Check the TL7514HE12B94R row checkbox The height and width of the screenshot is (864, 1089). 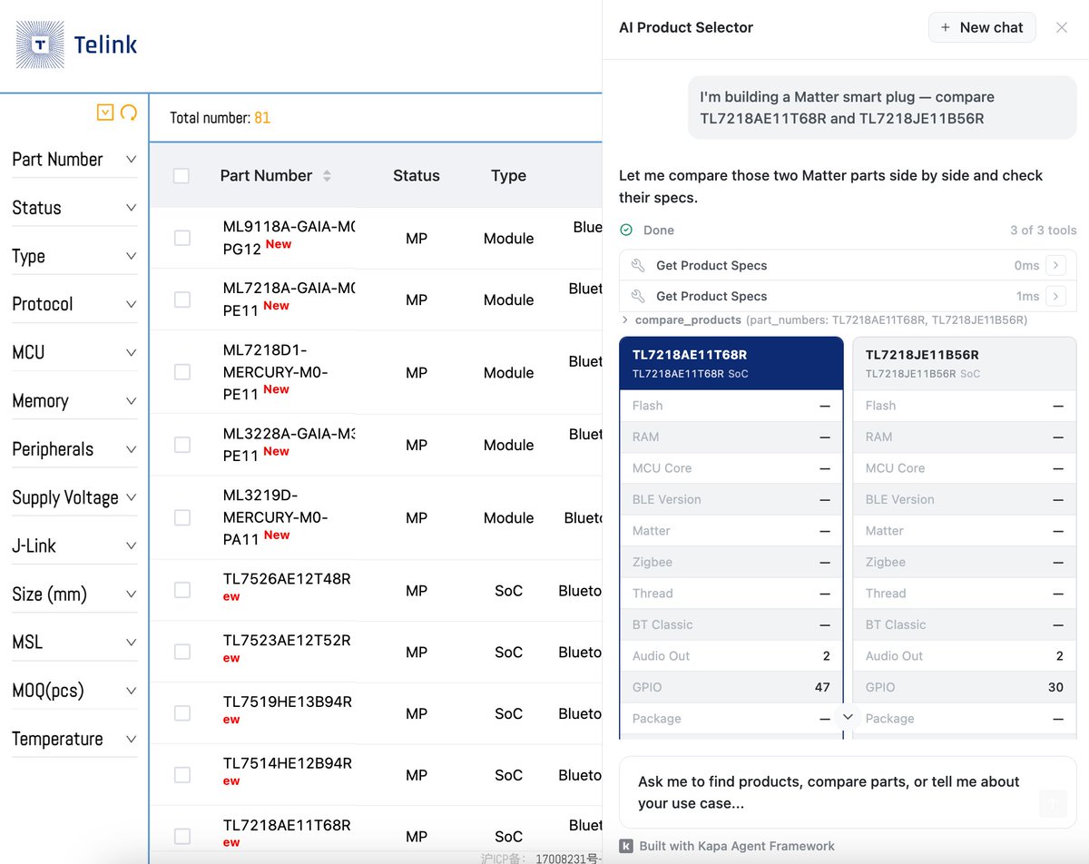(182, 775)
